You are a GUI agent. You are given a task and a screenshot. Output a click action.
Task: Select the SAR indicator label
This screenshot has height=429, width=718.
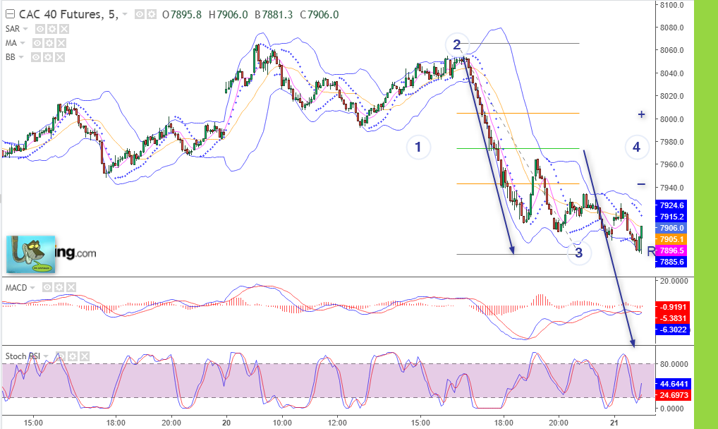click(x=13, y=29)
